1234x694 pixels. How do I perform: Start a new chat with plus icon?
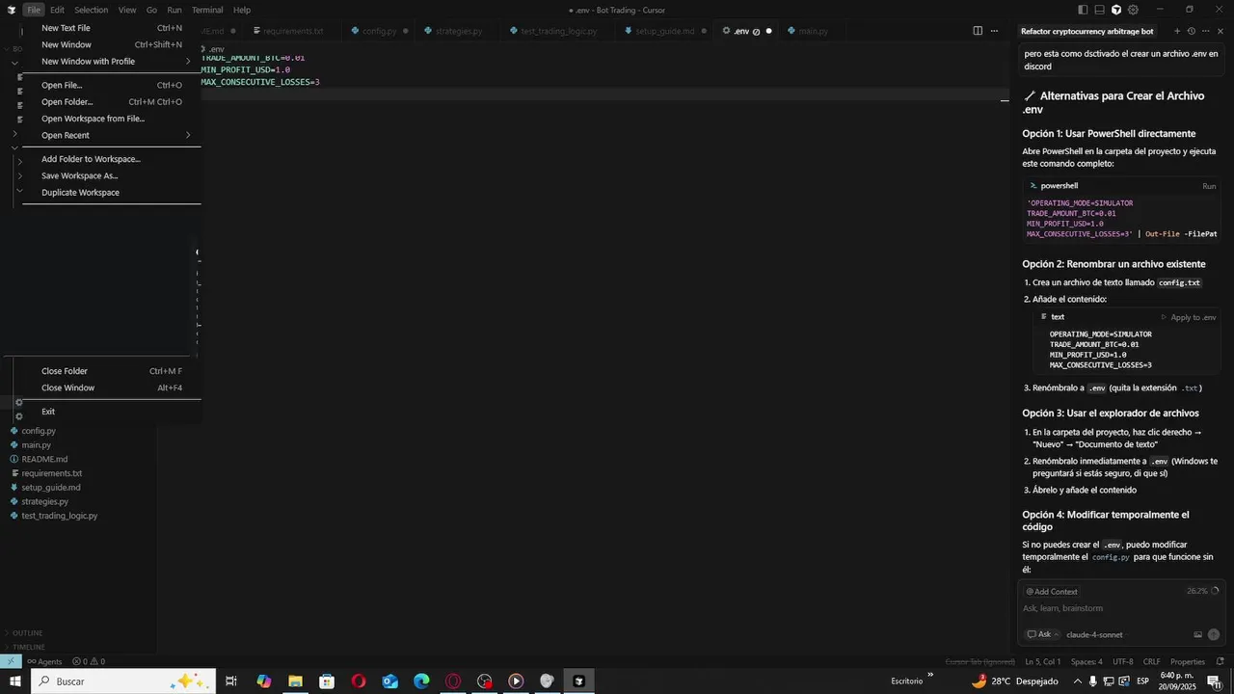[x=1176, y=31]
